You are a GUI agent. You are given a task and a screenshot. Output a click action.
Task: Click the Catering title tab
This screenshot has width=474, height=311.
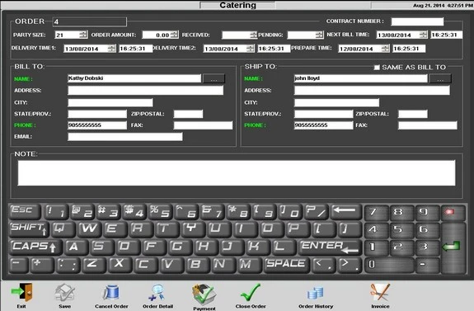(237, 5)
